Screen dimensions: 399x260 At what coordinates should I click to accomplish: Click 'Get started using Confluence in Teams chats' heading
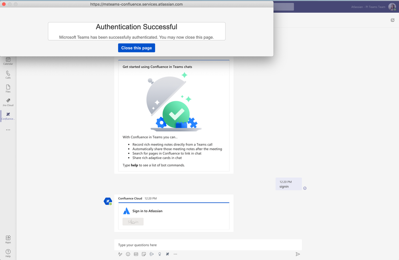click(157, 67)
